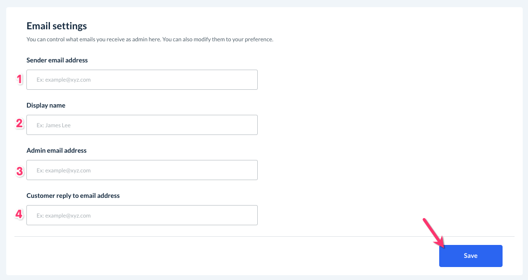Image resolution: width=528 pixels, height=280 pixels.
Task: Click the pink number 3 marker
Action: point(20,171)
